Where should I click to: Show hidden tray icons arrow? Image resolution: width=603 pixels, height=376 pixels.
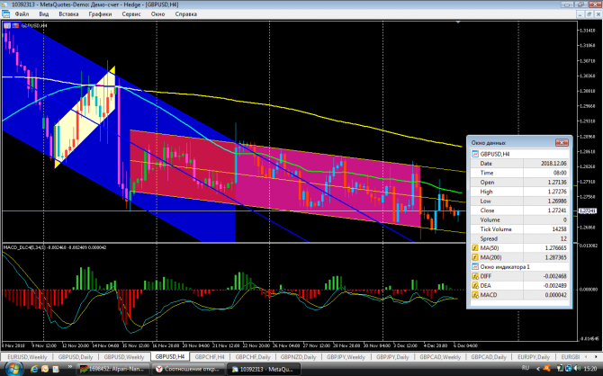click(538, 369)
